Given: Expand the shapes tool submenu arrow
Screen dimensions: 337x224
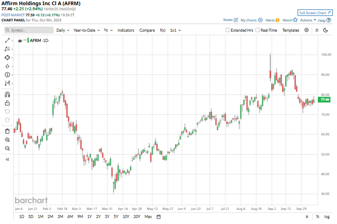Looking at the screenshot, I should [x=12, y=58].
